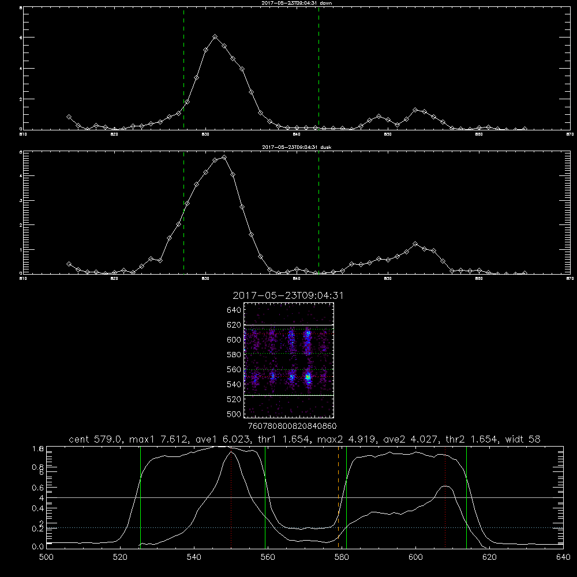Click the brightest spot in the spectral image

(308, 377)
